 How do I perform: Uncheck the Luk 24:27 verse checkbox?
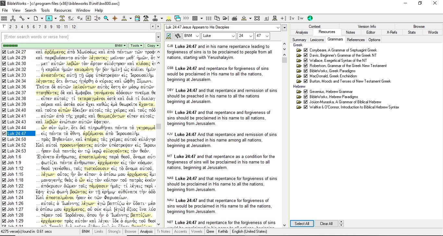pos(4,52)
